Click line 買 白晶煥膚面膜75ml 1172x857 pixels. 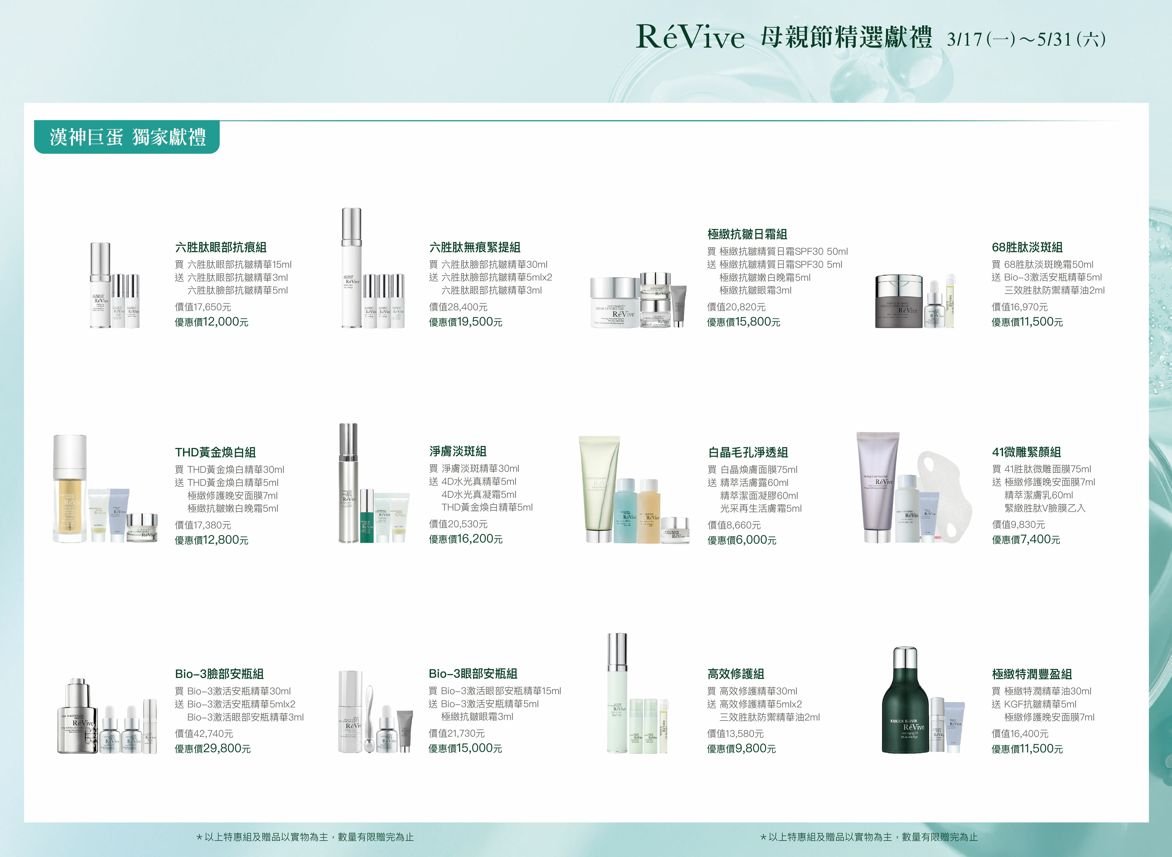coord(753,469)
